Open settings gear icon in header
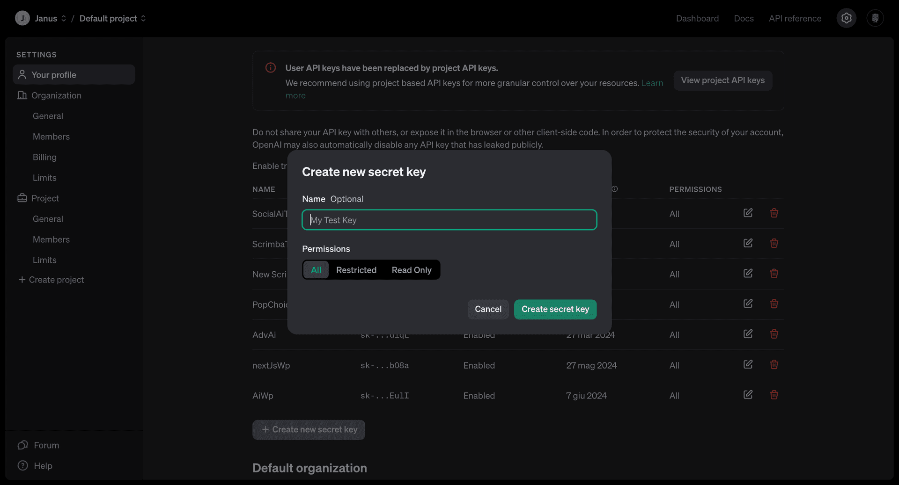Screen dimensions: 899x485 click(x=846, y=18)
